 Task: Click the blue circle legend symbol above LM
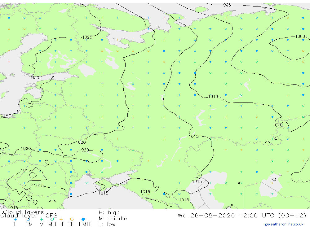click(28, 219)
